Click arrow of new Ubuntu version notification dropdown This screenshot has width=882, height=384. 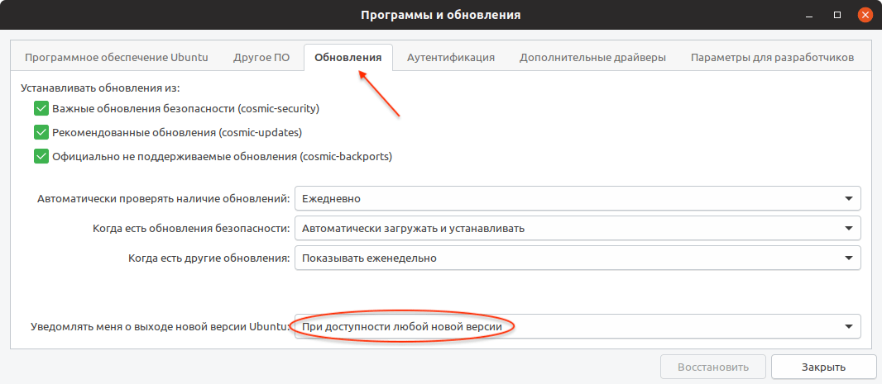pos(848,327)
